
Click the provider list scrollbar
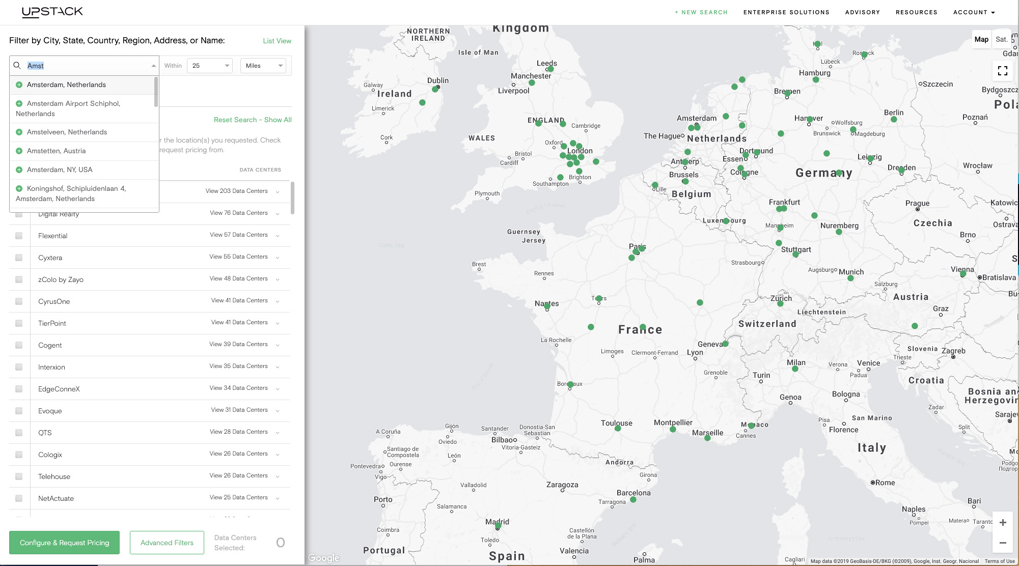pyautogui.click(x=292, y=198)
